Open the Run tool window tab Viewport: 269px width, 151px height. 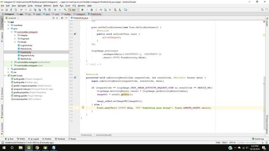pyautogui.click(x=9, y=139)
